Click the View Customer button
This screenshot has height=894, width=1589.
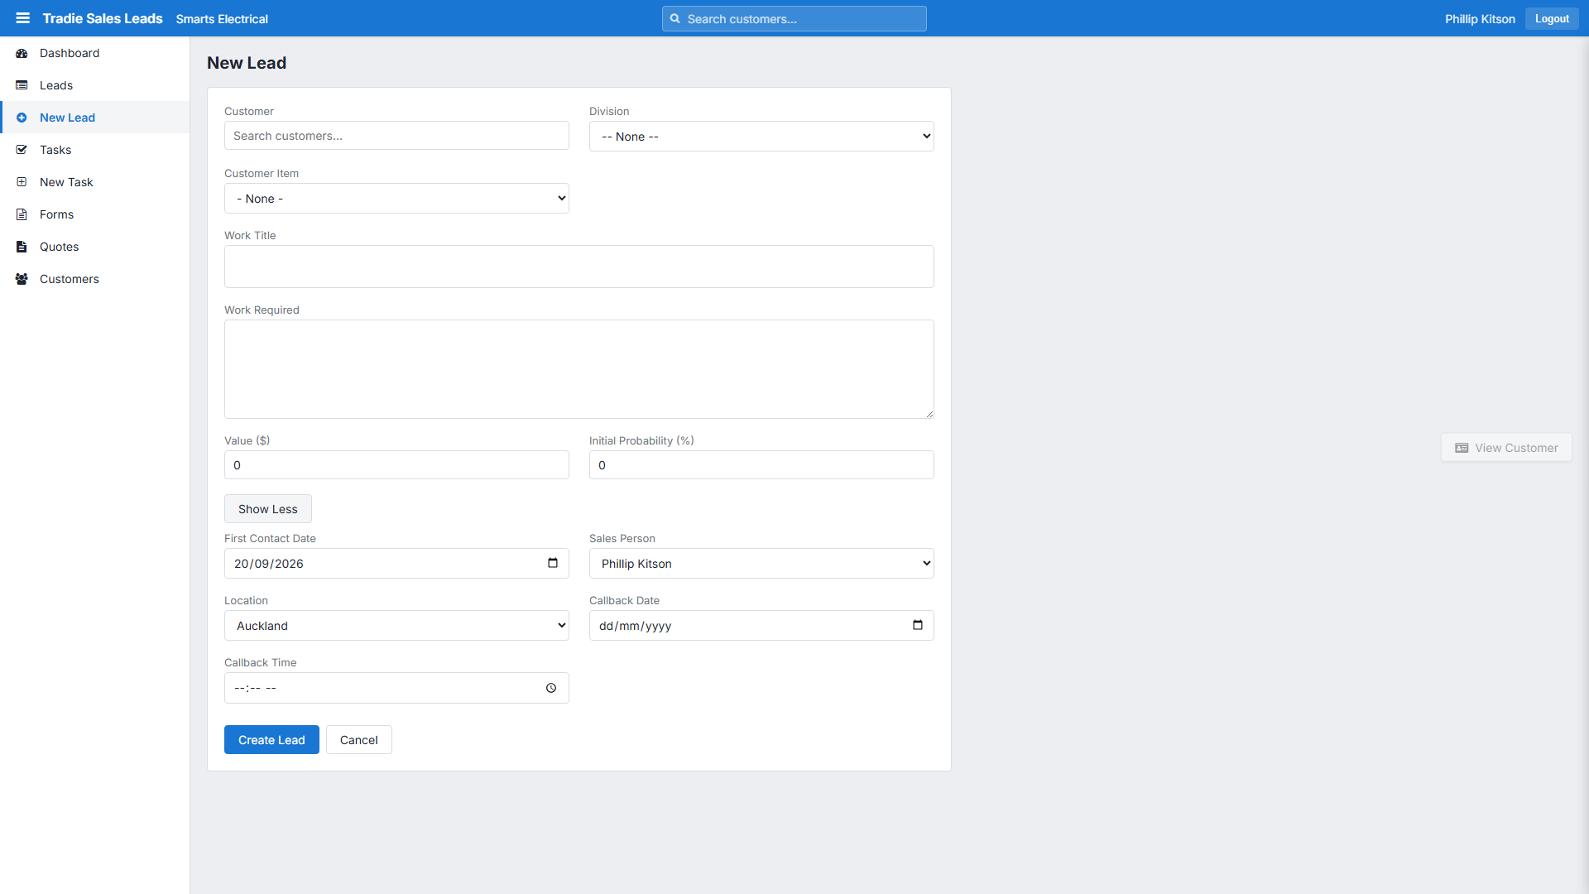coord(1506,448)
